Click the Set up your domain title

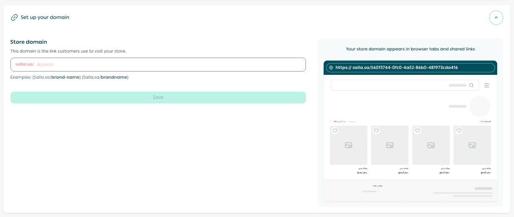(45, 18)
